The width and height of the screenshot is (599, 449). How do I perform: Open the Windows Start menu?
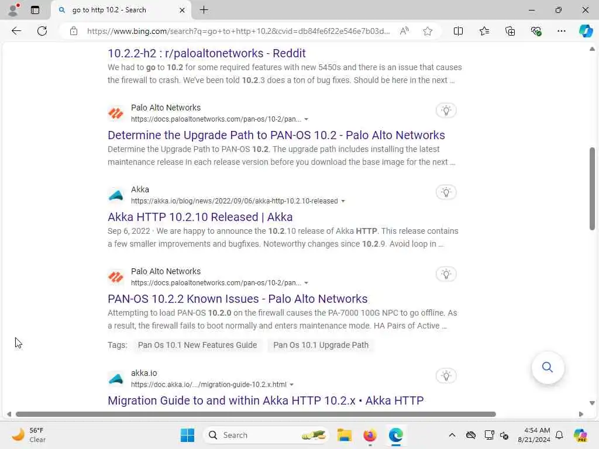(x=187, y=435)
